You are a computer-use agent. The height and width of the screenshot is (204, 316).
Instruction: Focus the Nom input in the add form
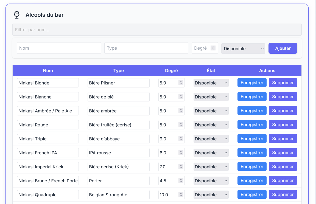click(59, 48)
